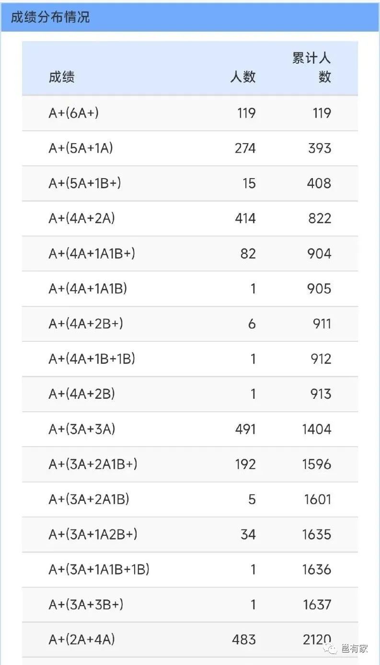Click cumulative total 1601
This screenshot has width=380, height=665.
(x=317, y=500)
